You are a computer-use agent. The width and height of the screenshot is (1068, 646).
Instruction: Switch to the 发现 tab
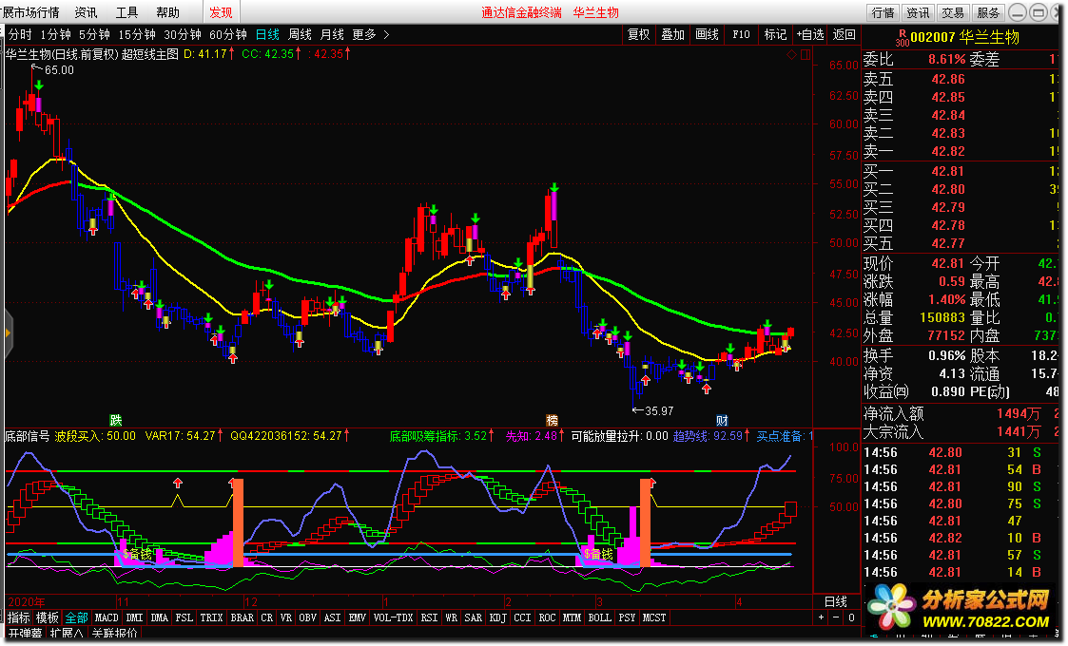click(221, 12)
